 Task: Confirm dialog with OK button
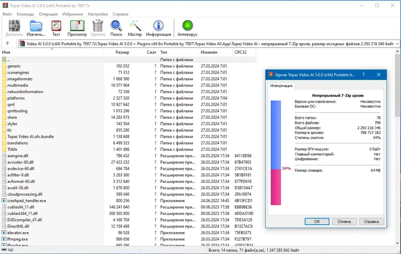pyautogui.click(x=317, y=221)
